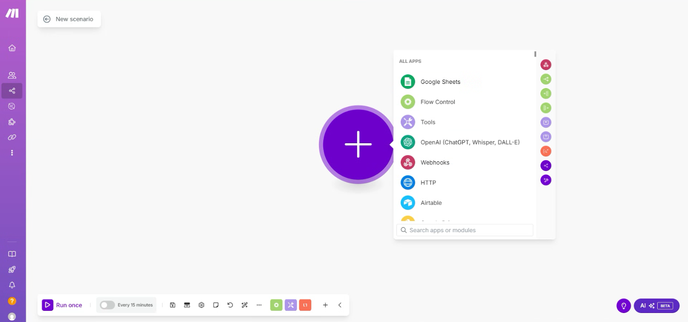The image size is (688, 322).
Task: Click Run once button
Action: pyautogui.click(x=62, y=305)
